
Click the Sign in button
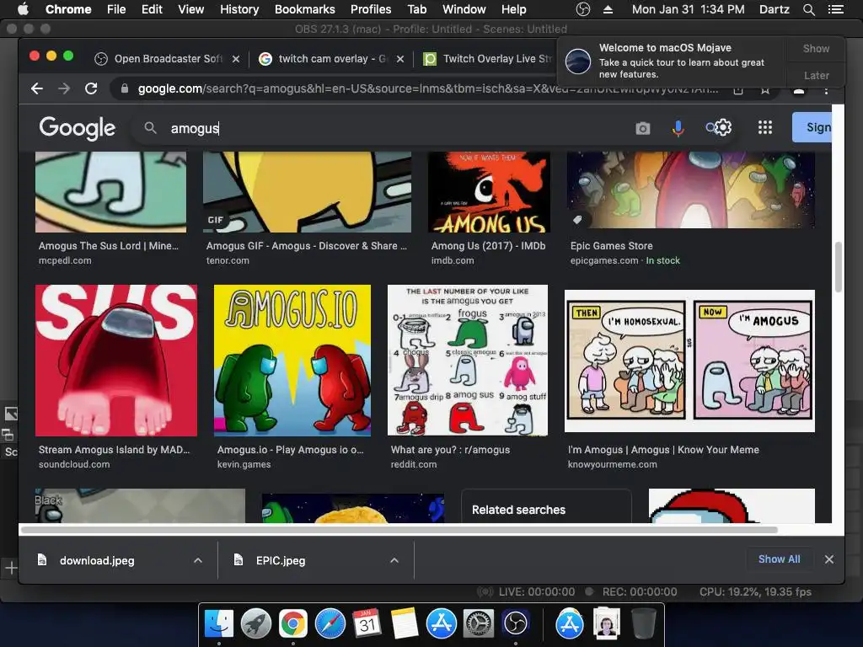click(812, 127)
